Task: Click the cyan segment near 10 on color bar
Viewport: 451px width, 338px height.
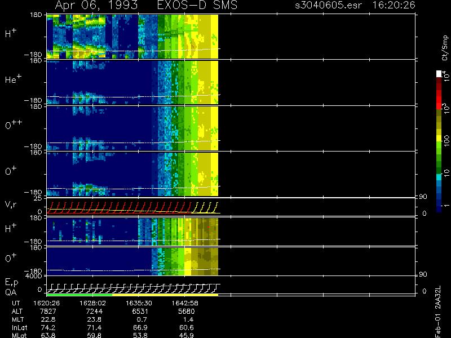Action: coord(439,177)
